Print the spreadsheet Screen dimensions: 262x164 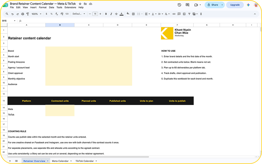(x=23, y=14)
